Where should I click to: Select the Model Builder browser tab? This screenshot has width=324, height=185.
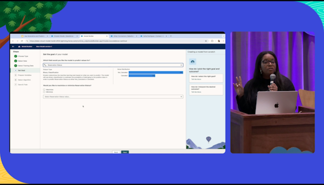click(94, 36)
